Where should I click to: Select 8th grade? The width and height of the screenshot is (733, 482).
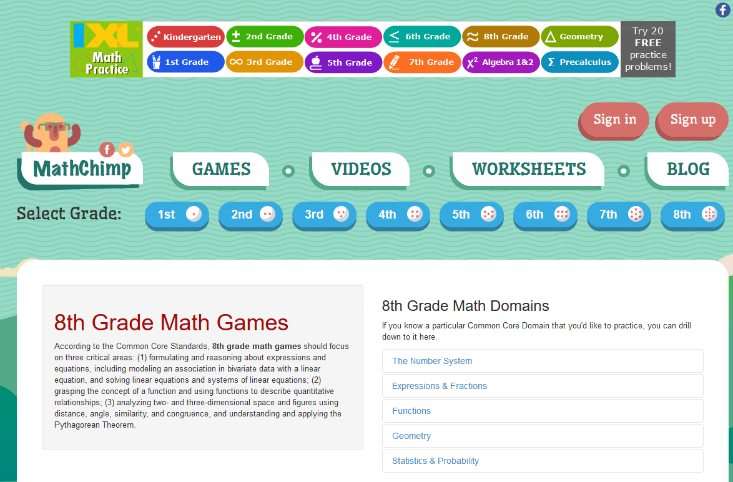click(692, 214)
